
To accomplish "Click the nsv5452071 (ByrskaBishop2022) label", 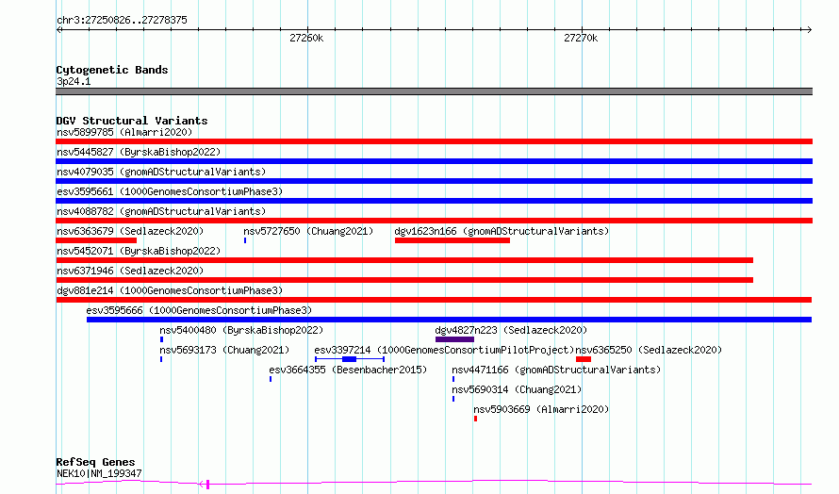I will [139, 251].
